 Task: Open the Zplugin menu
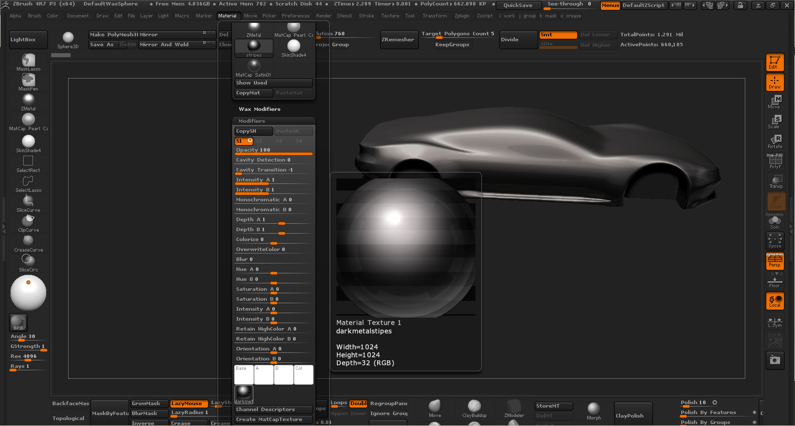click(x=462, y=16)
